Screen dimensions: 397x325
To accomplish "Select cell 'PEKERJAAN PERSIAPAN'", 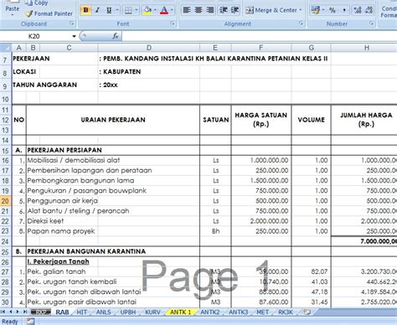I will tap(113, 150).
